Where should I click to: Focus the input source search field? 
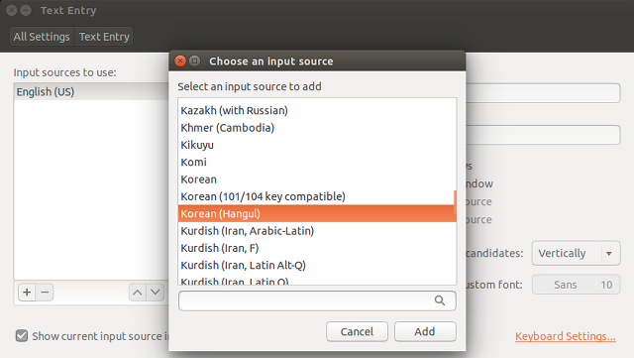tap(317, 300)
